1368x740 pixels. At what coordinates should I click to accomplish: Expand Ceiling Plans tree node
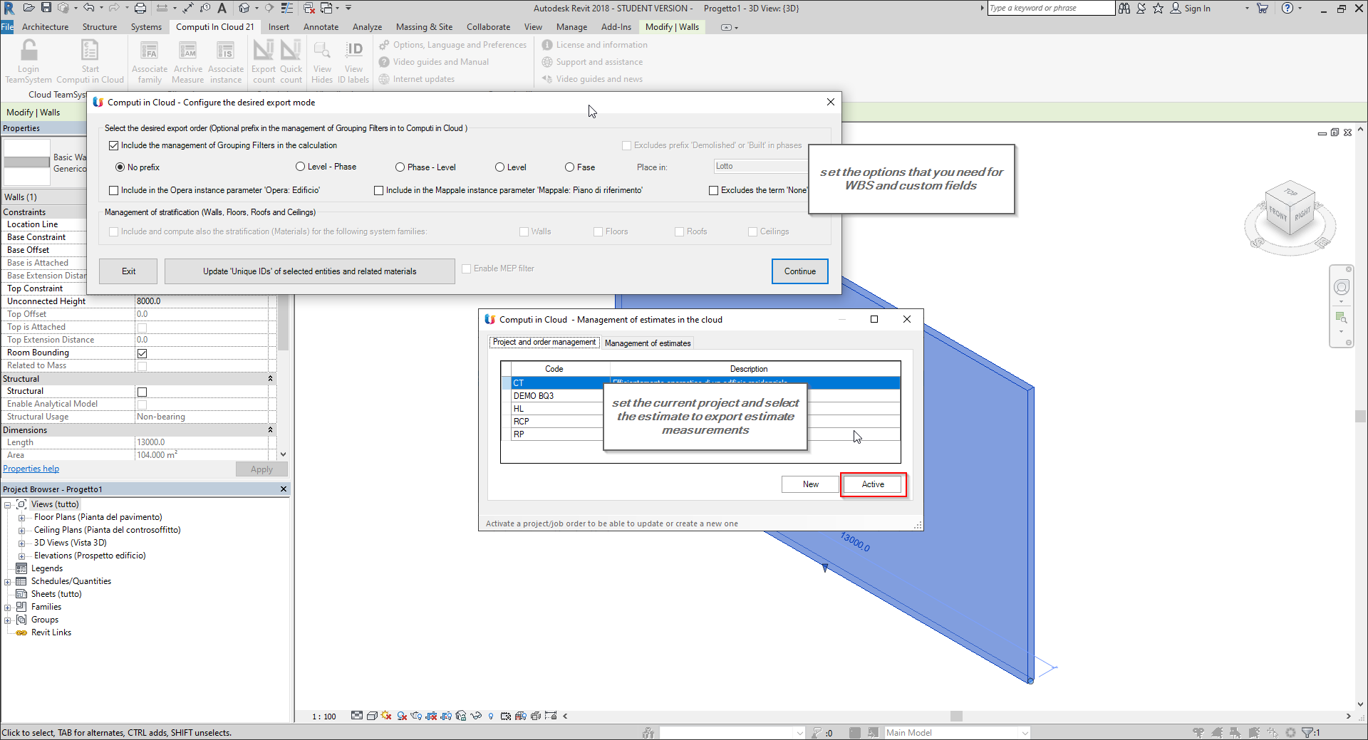coord(21,531)
